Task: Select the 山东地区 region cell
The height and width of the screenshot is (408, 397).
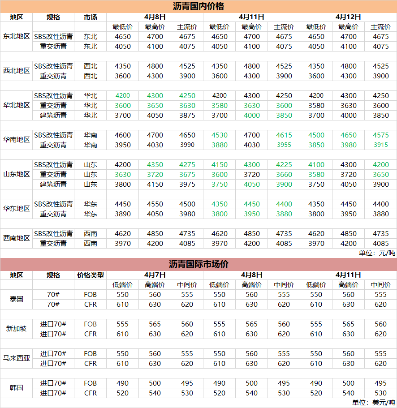Action: (x=17, y=174)
